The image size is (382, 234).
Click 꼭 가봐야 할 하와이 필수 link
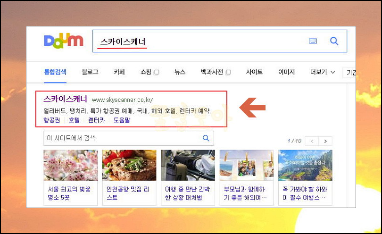tap(305, 193)
